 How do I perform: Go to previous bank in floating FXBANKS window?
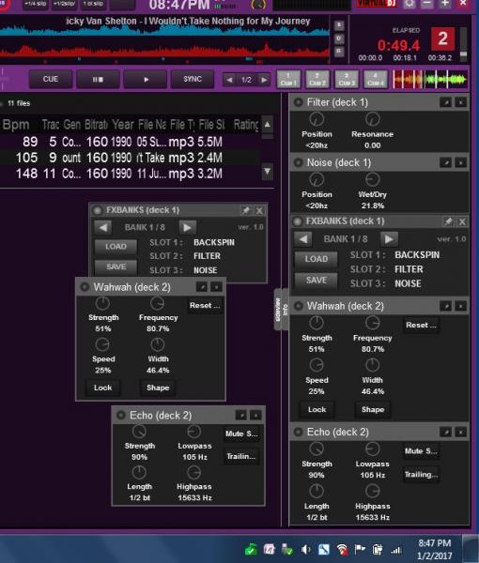click(x=103, y=227)
